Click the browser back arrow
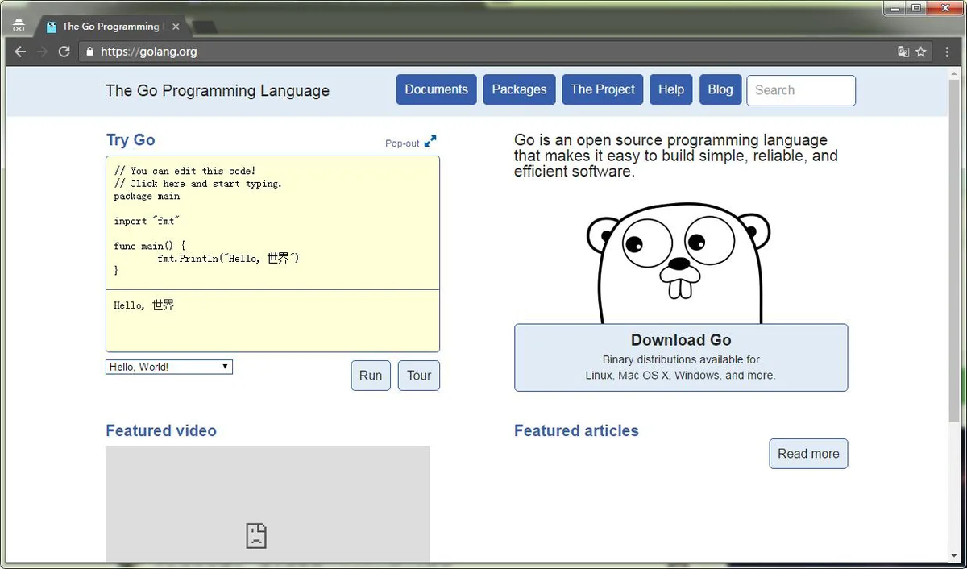The image size is (967, 569). pyautogui.click(x=20, y=52)
